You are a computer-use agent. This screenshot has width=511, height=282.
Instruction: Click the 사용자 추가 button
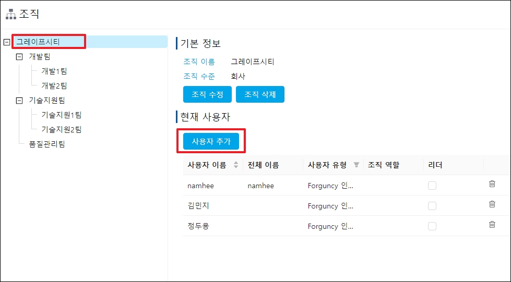tap(211, 141)
